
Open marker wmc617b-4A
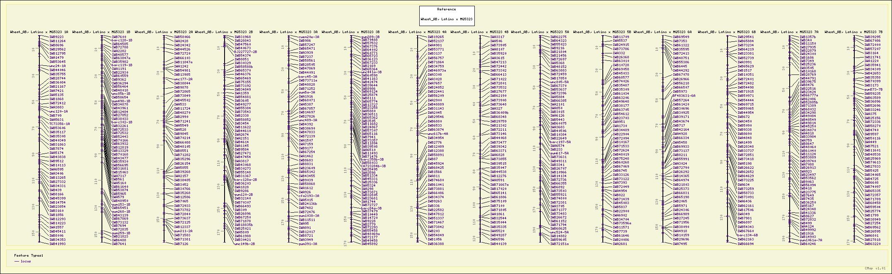click(x=438, y=134)
